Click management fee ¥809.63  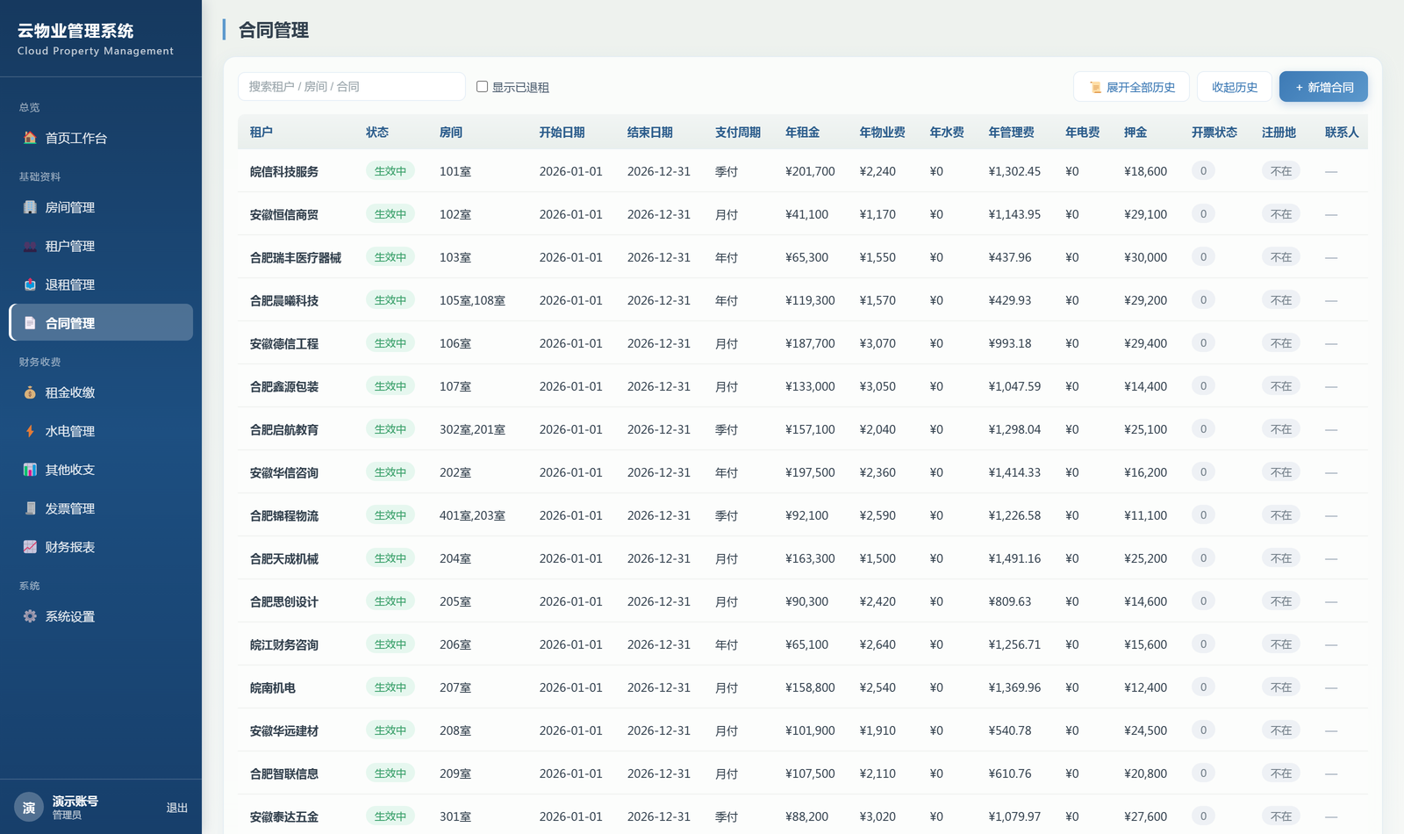1010,602
